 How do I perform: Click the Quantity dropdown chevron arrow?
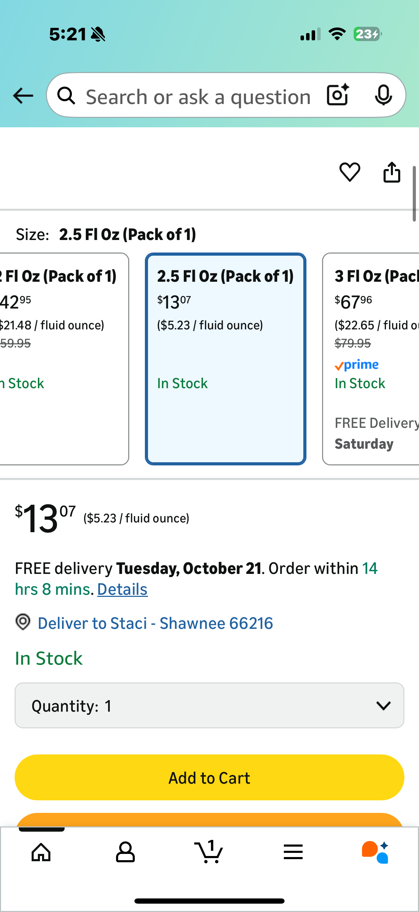coord(383,706)
